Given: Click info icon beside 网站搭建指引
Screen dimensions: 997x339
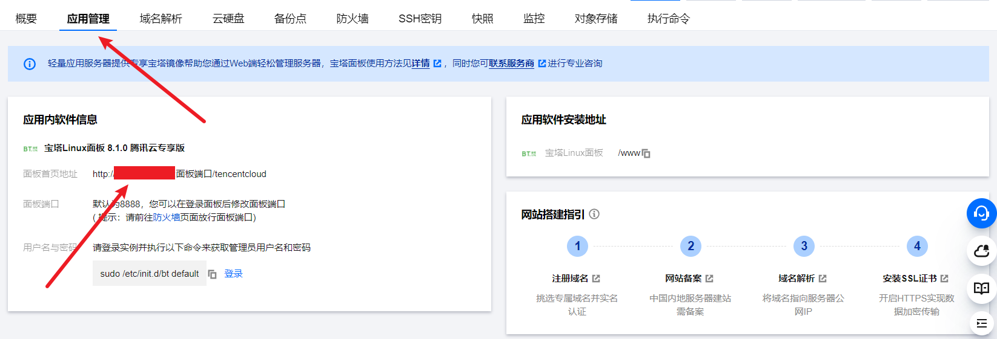Looking at the screenshot, I should pos(594,214).
